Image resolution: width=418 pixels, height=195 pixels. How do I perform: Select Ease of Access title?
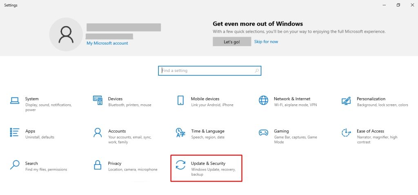(370, 131)
